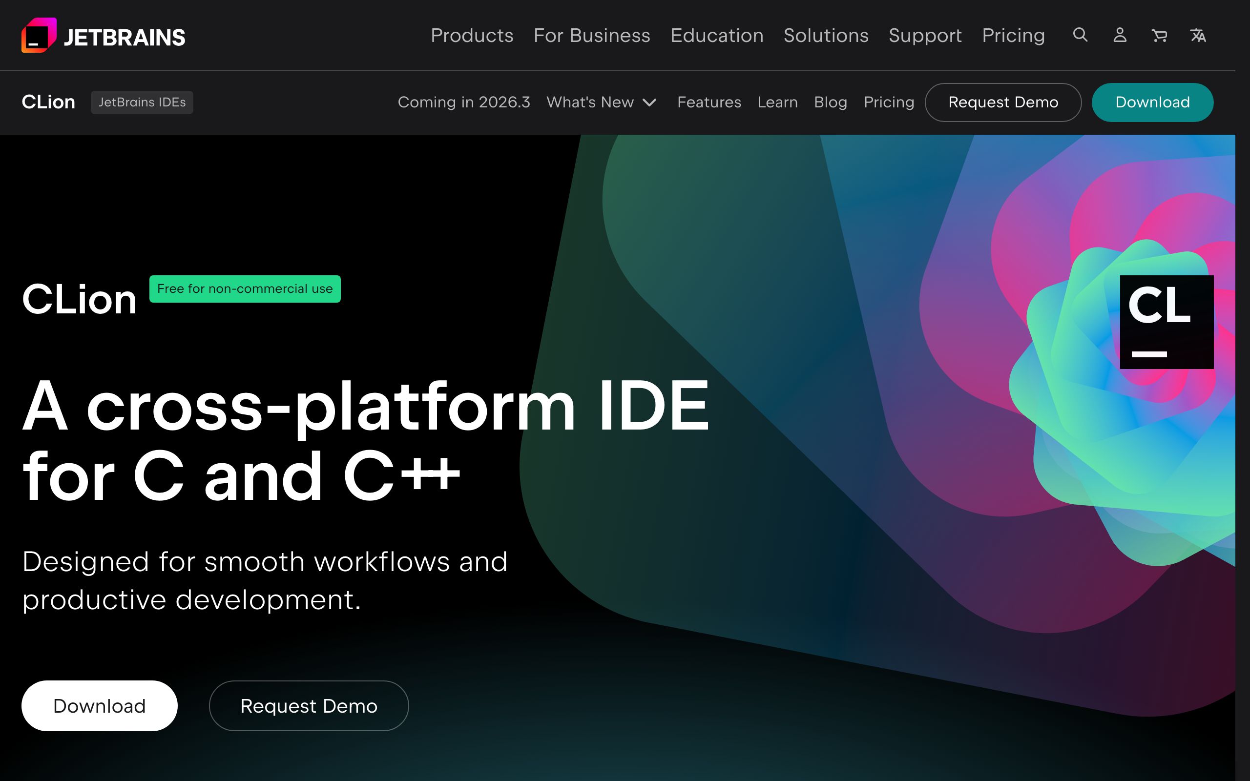The image size is (1250, 781).
Task: Open the shopping cart icon
Action: coord(1160,35)
